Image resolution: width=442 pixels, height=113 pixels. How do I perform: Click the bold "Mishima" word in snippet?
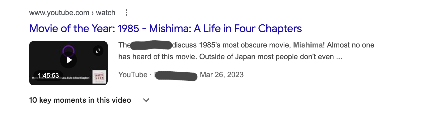coord(308,45)
